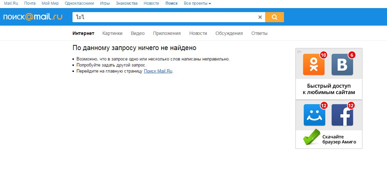Follow the Поиск Mail.Ru link in results
Viewport: 387px width, 178px height.
[x=158, y=71]
